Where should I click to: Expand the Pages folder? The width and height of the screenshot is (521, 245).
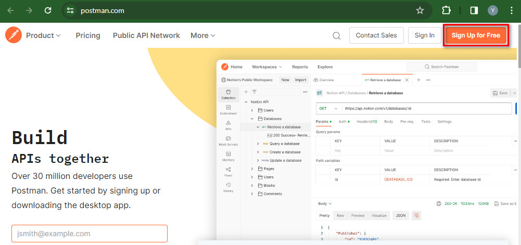252,169
